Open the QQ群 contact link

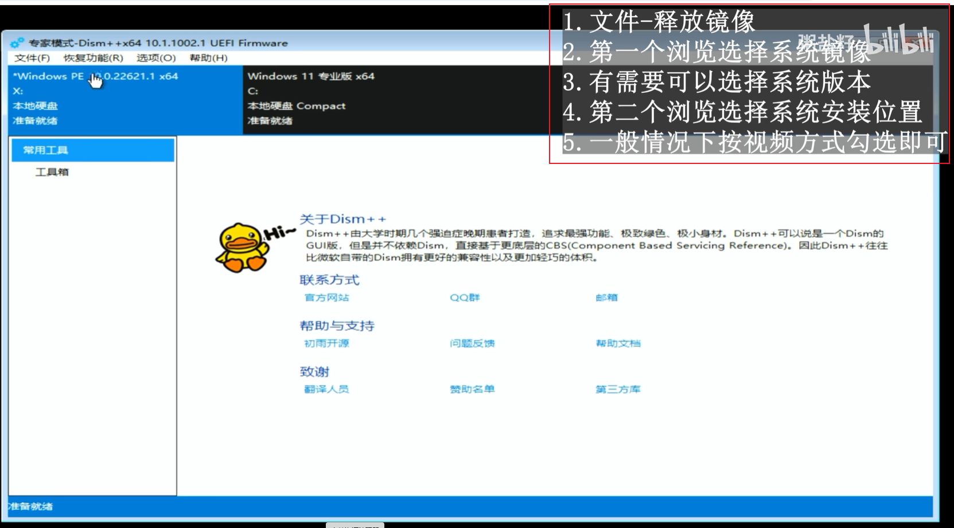pos(465,298)
